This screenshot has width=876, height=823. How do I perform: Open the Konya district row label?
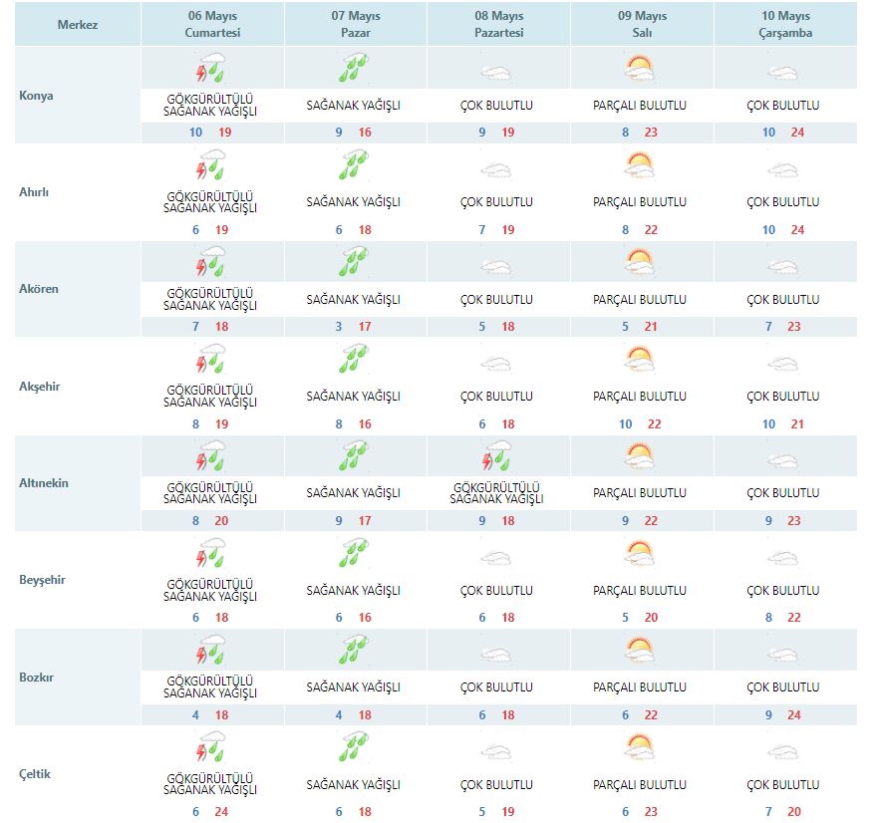point(37,97)
